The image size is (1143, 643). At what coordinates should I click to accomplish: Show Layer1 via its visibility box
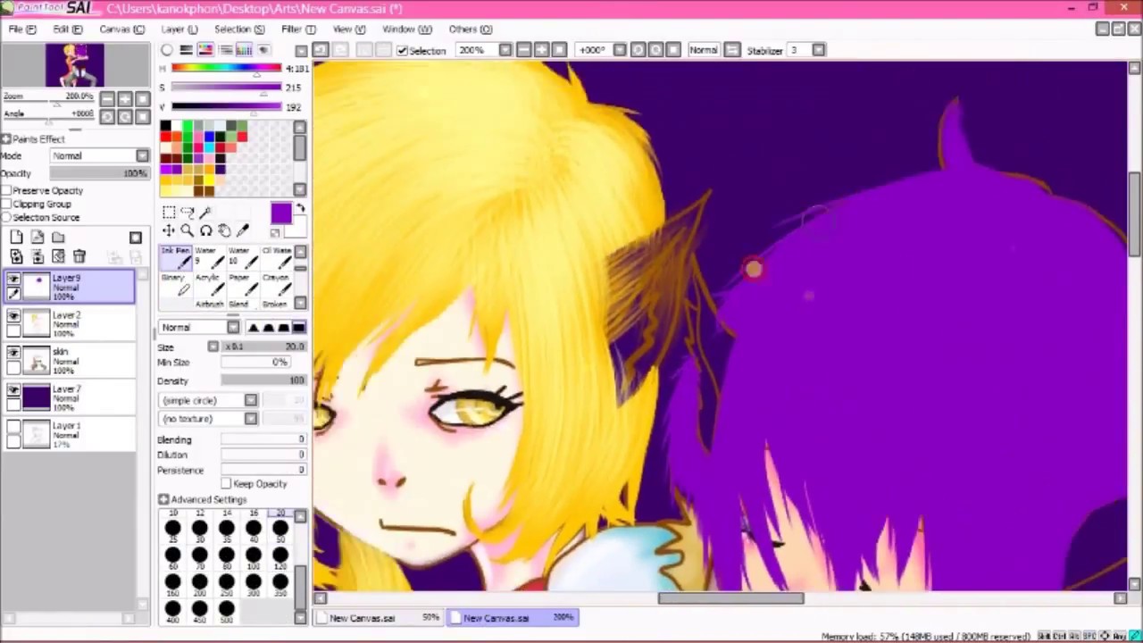coord(13,427)
